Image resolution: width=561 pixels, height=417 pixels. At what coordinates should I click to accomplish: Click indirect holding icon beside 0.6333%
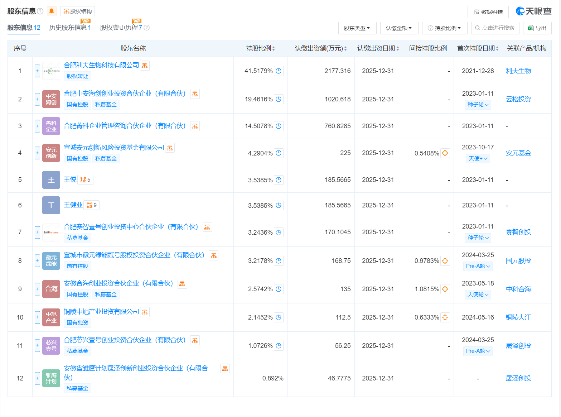click(445, 317)
